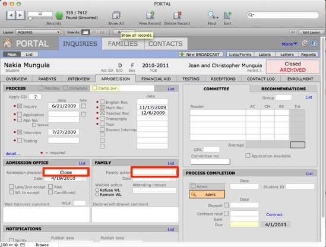This screenshot has width=326, height=247.
Task: Click the record navigation book icon
Action: 15,15
